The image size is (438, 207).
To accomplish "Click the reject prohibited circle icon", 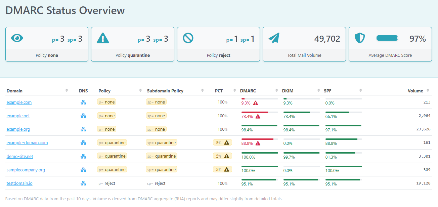I will pos(188,38).
